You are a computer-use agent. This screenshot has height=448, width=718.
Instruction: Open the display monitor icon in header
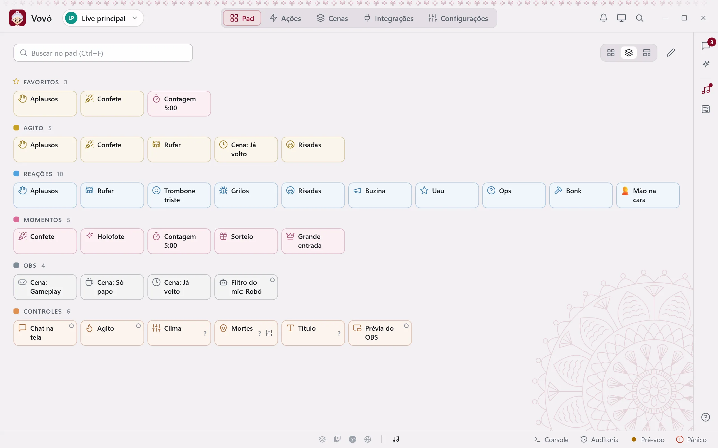pos(621,18)
